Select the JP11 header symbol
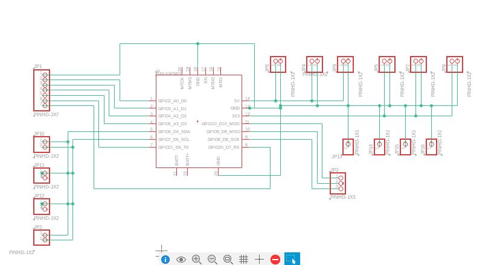500x265 pixels. 42,175
